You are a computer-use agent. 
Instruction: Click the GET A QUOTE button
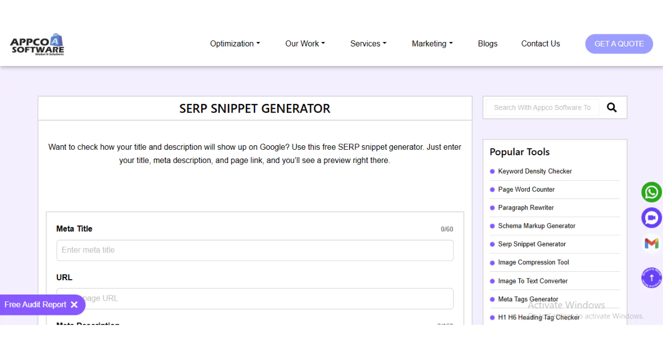coord(619,44)
